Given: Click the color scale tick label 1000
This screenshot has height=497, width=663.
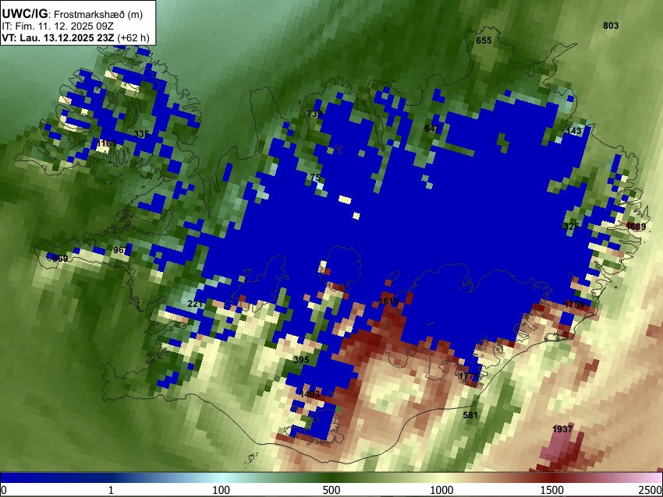Looking at the screenshot, I should 441,490.
